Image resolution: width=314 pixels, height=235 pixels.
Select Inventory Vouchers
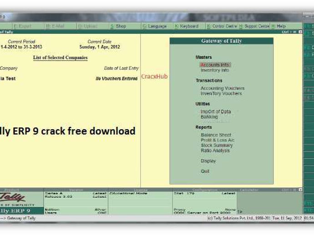[x=221, y=93]
